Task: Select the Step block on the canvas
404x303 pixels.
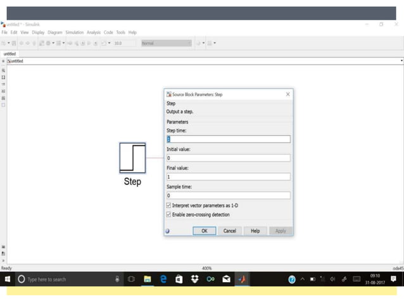Action: coord(132,158)
